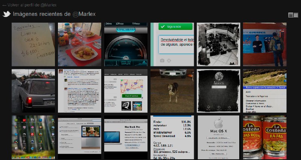301x160 pixels.
Task: Open the @Marlex handle in the heading
Action: [x=84, y=14]
